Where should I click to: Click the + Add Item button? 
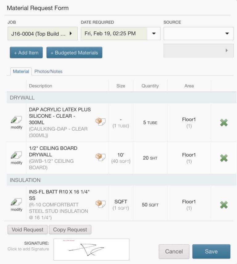coord(26,52)
